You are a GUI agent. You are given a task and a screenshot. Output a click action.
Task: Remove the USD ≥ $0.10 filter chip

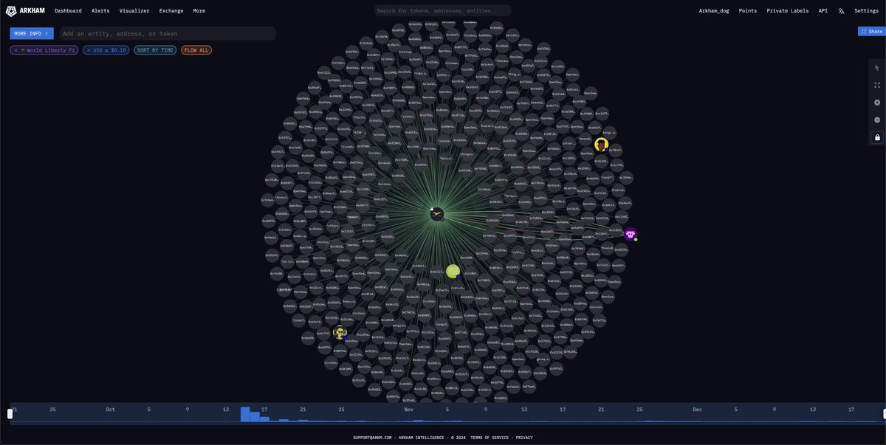click(89, 50)
